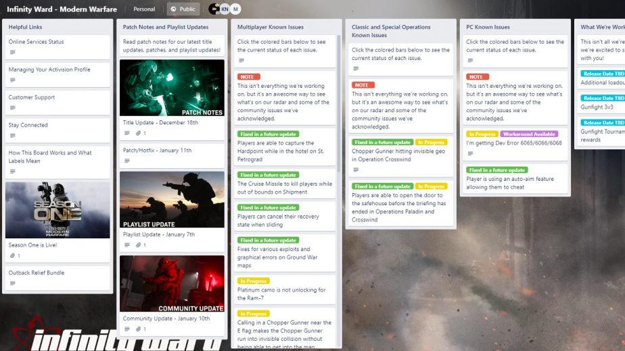Image resolution: width=625 pixels, height=351 pixels.
Task: Click Release Date TBD label on Gunfight 3v3
Action: pos(603,99)
